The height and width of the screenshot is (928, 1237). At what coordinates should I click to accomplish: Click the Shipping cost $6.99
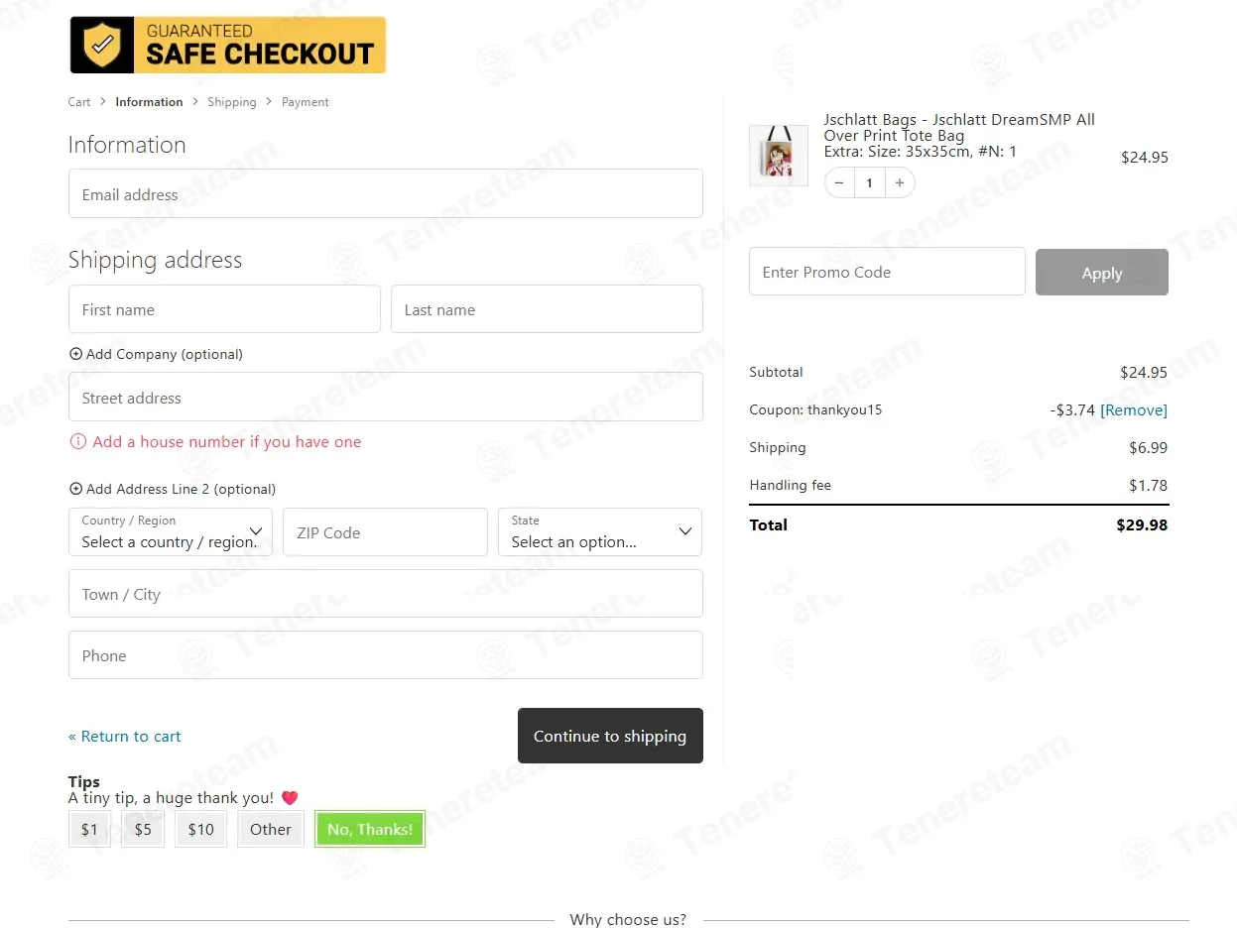tap(1149, 448)
